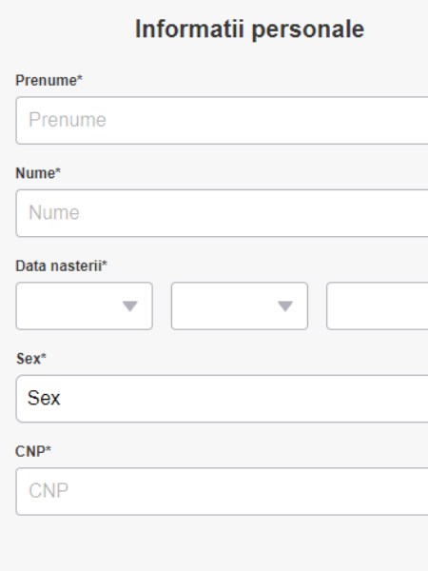Click the gray Nume placeholder text

(54, 212)
